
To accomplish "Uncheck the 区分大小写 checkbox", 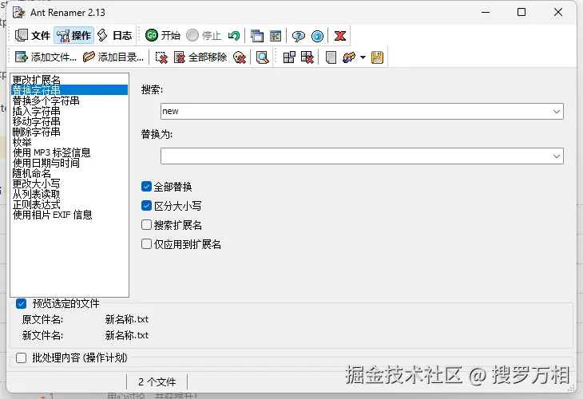I will (x=146, y=206).
